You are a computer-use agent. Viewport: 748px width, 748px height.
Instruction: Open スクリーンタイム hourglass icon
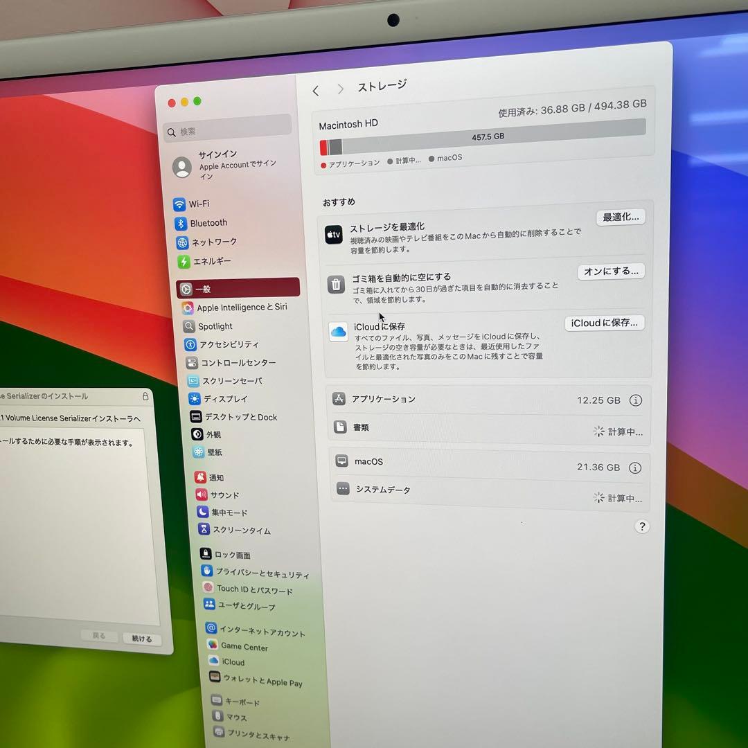204,529
